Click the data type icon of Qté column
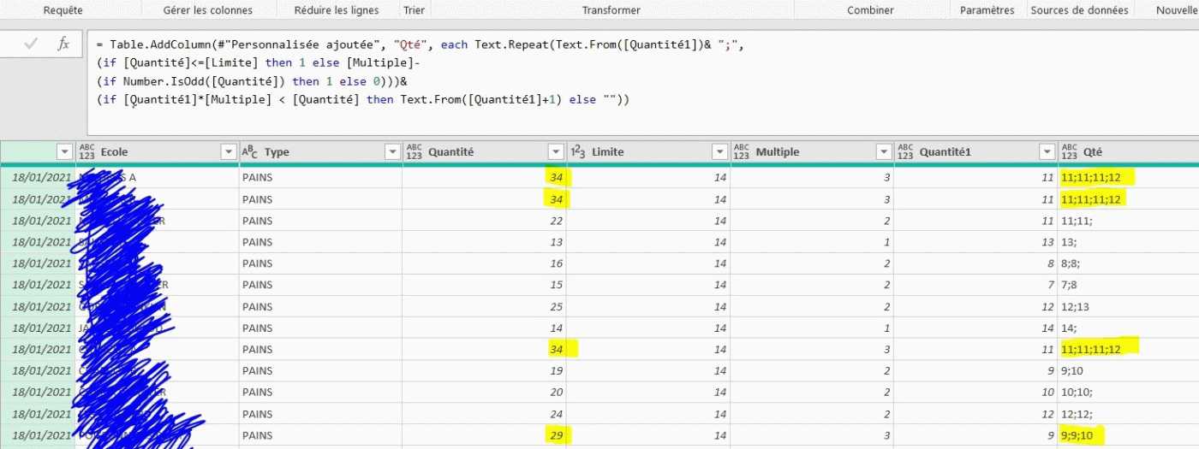The height and width of the screenshot is (449, 1199). 1069,151
